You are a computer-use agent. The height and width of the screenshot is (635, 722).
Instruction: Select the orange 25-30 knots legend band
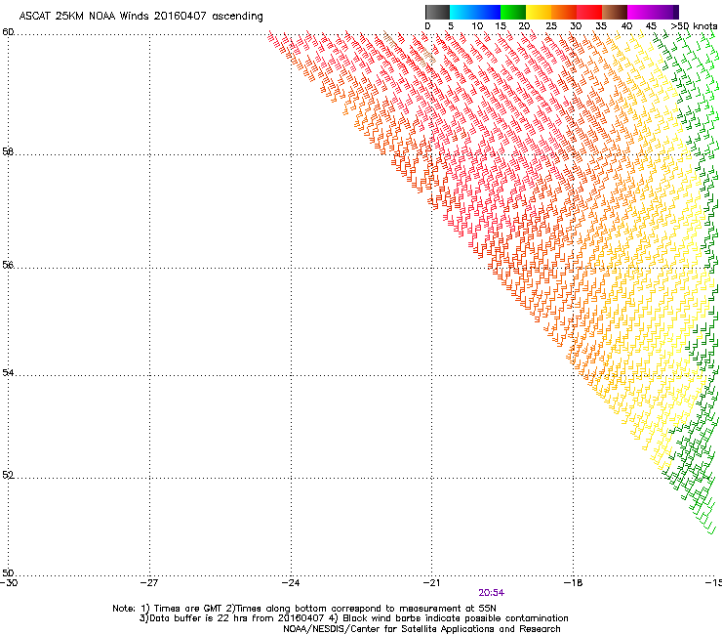point(564,12)
